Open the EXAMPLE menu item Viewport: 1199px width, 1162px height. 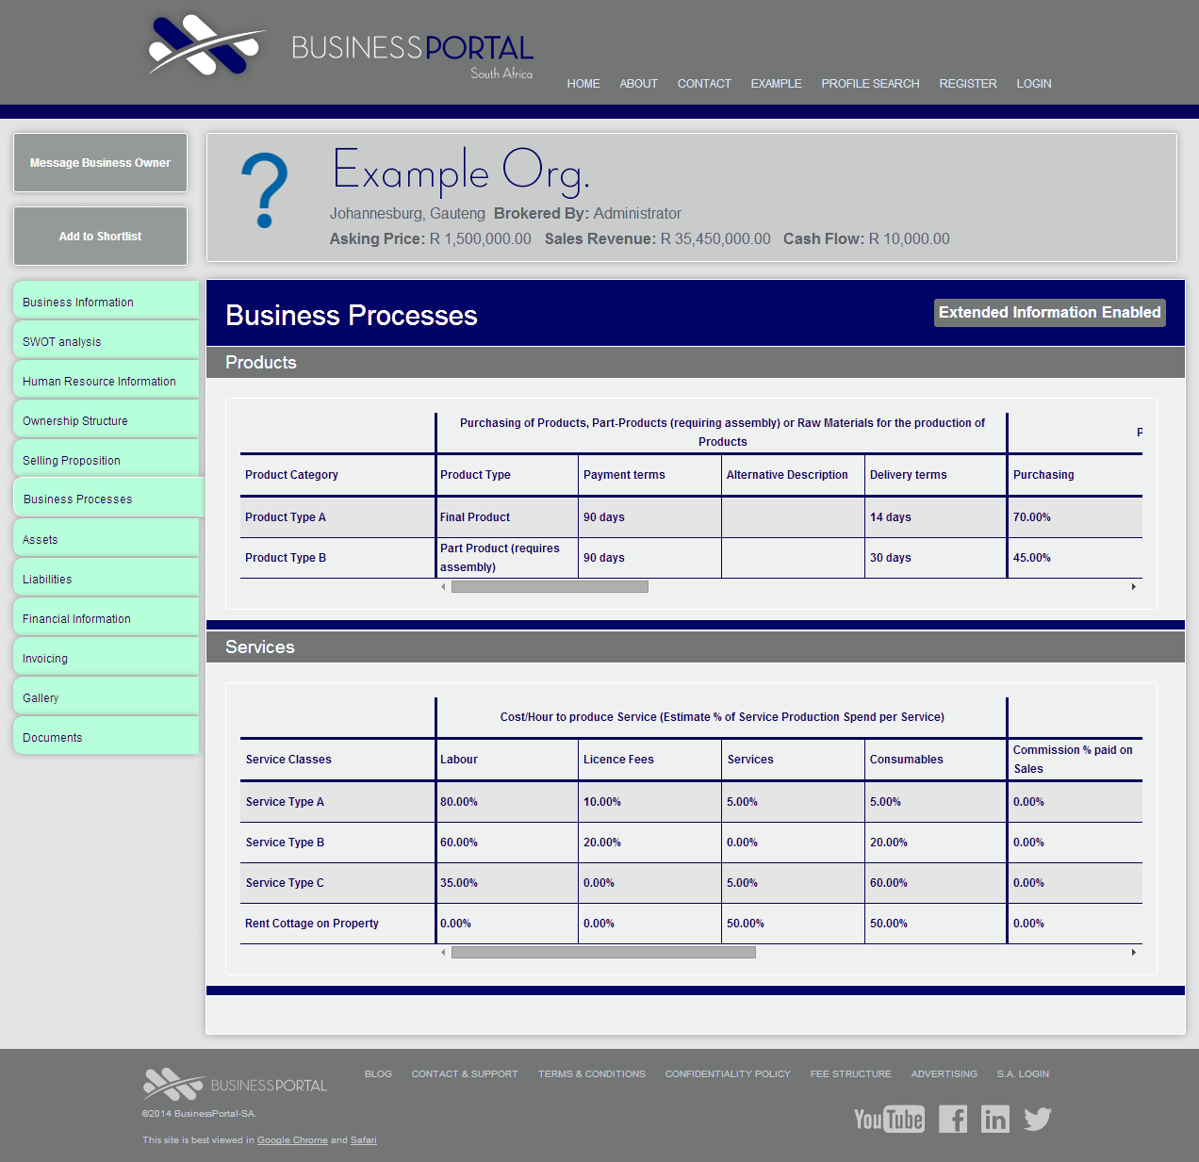(776, 84)
